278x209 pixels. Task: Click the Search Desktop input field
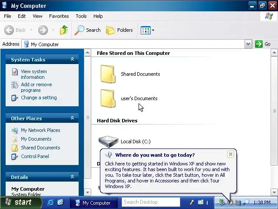coord(151,202)
